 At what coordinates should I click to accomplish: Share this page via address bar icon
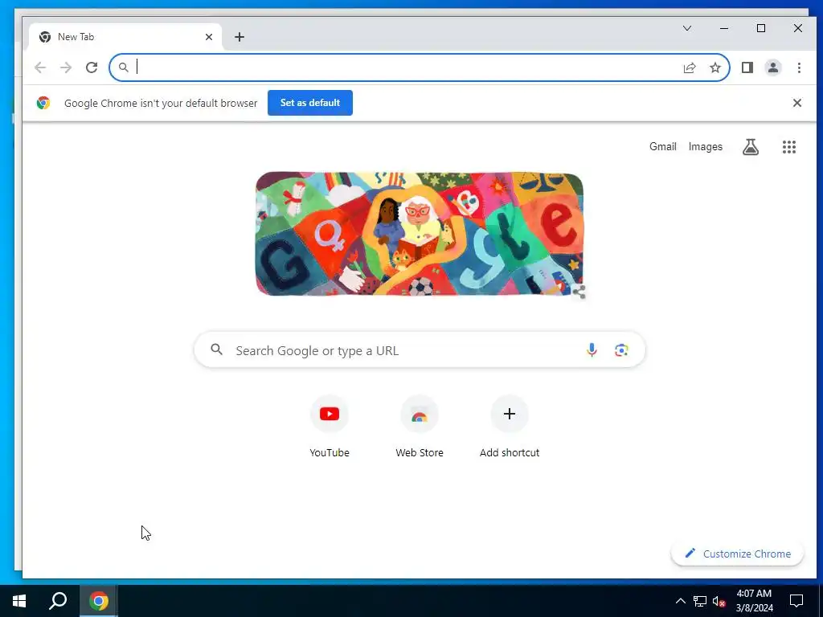pos(689,67)
